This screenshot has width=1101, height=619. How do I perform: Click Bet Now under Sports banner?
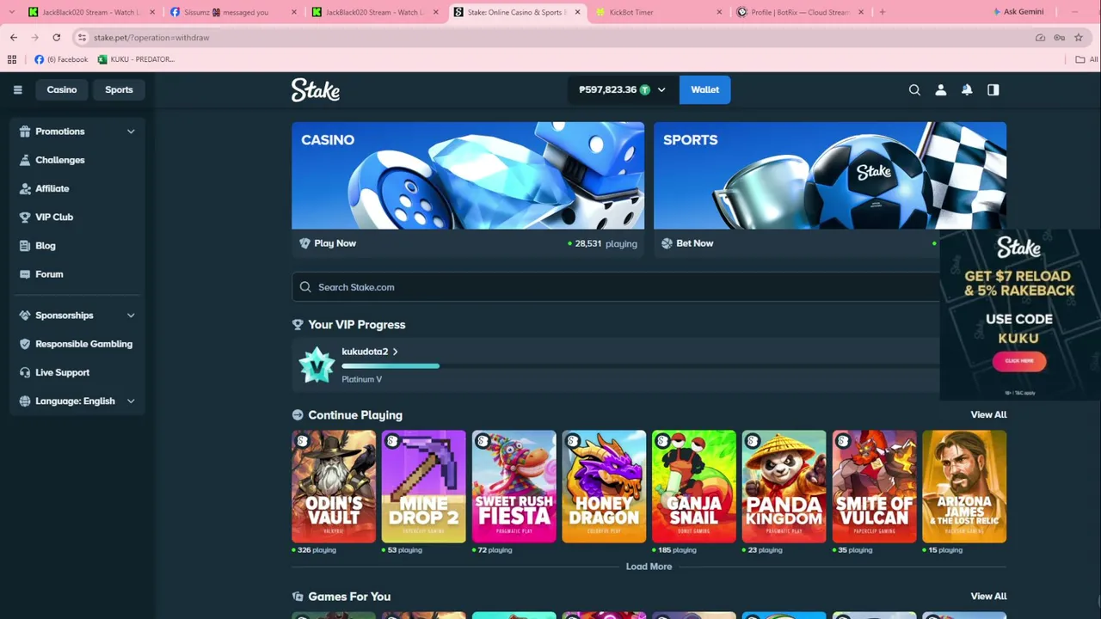(695, 243)
